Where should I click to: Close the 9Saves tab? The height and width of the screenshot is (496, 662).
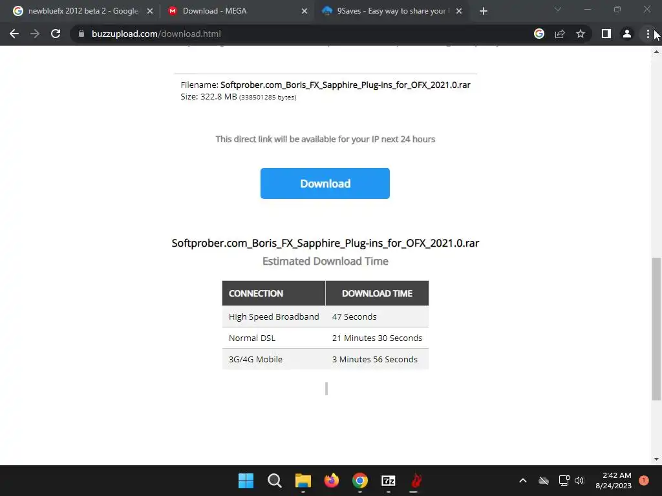click(x=459, y=11)
